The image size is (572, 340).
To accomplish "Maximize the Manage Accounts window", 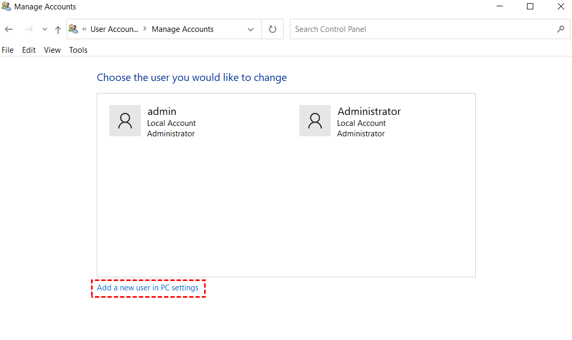I will 530,7.
